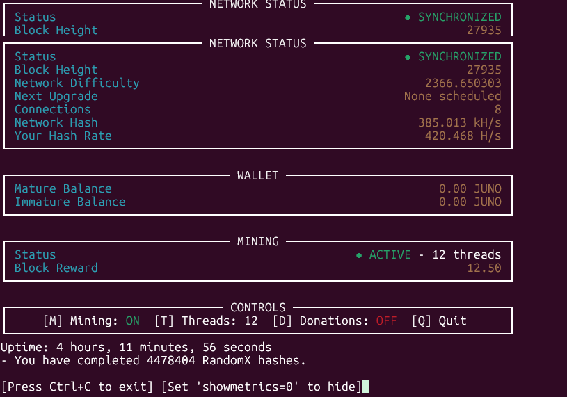This screenshot has width=567, height=397.
Task: Click the Connections label
Action: [x=52, y=109]
